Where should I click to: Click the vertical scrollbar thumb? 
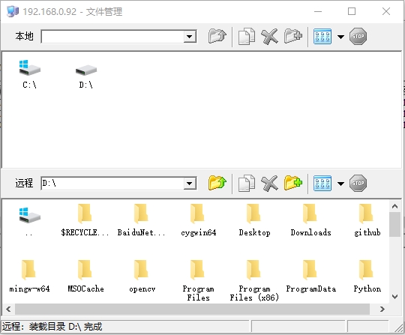[x=394, y=225]
